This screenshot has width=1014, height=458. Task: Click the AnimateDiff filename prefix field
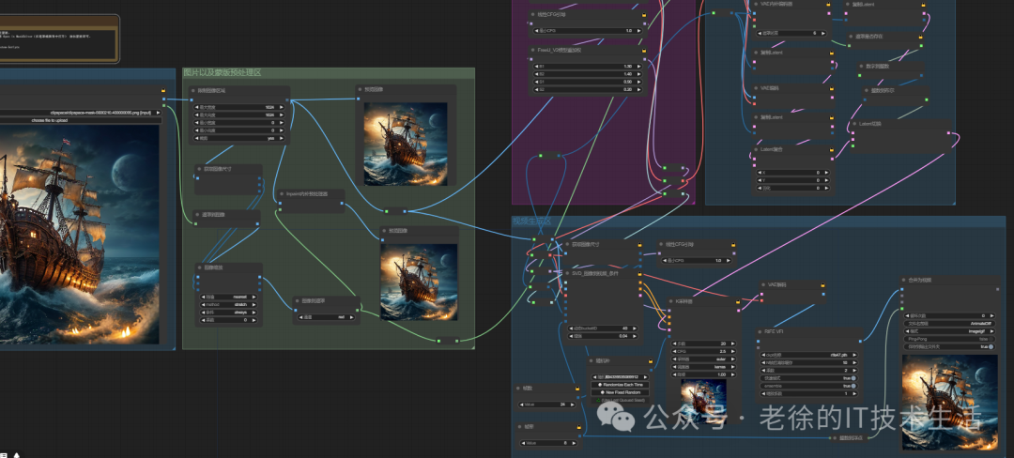[x=948, y=323]
